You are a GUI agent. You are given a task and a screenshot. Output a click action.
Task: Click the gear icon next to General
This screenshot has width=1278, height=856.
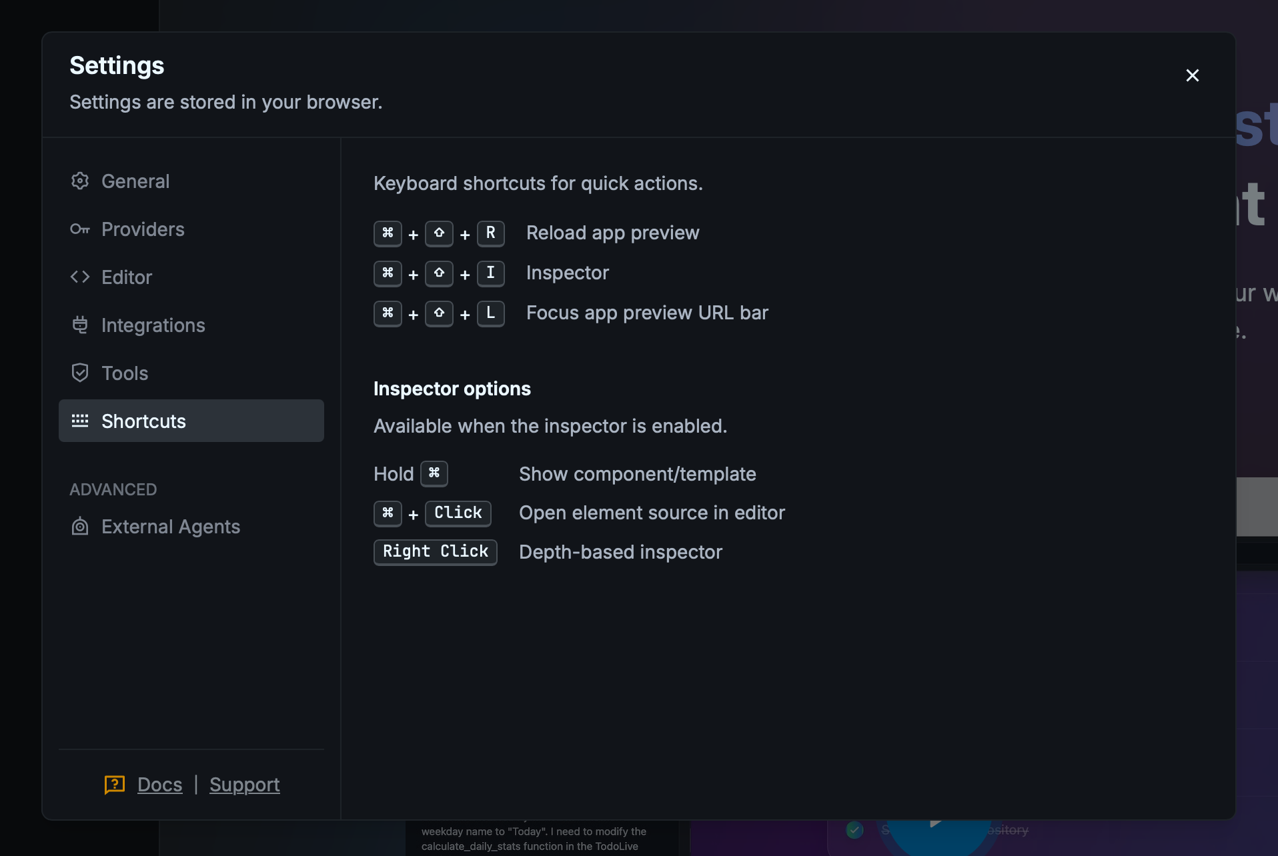click(79, 180)
